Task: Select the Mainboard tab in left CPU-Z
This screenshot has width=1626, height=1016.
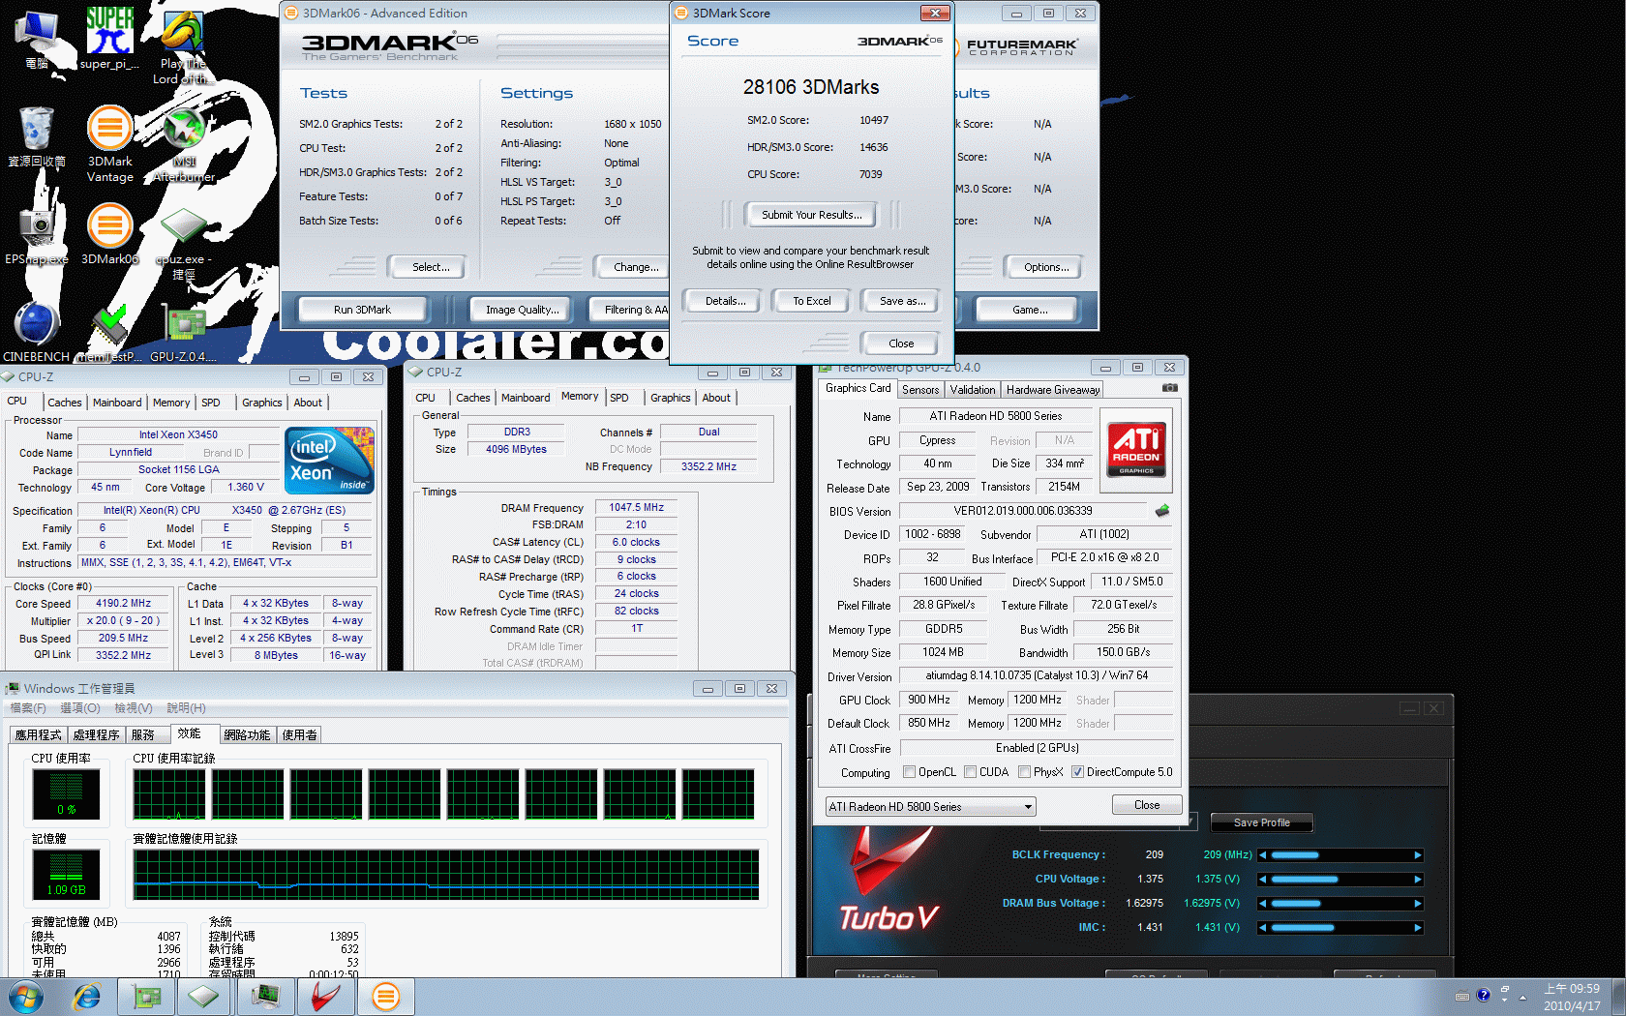Action: pos(117,403)
